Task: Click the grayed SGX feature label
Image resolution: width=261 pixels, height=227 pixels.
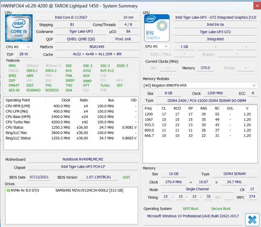Action: point(86,90)
